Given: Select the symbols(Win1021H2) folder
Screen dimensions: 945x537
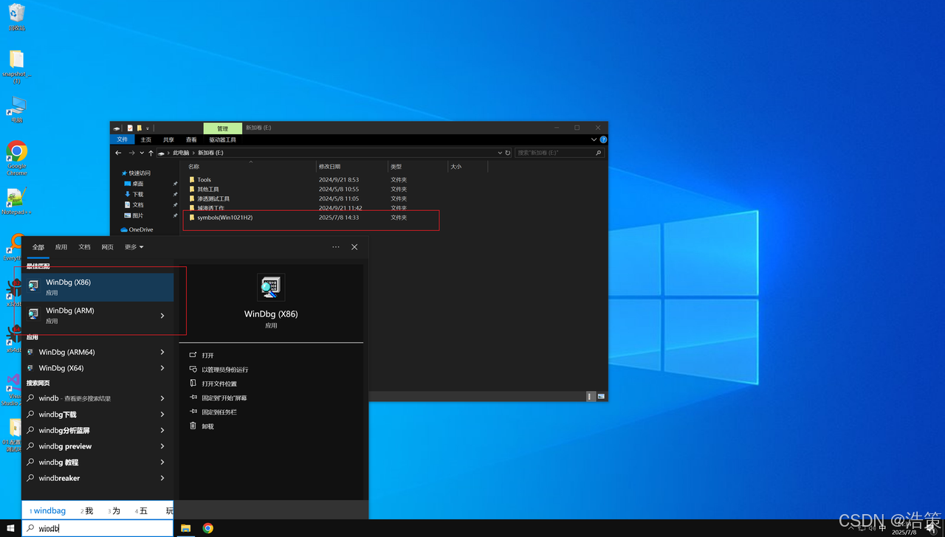Looking at the screenshot, I should [224, 218].
